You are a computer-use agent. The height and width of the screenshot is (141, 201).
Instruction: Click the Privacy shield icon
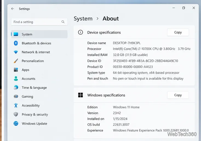tap(16, 114)
